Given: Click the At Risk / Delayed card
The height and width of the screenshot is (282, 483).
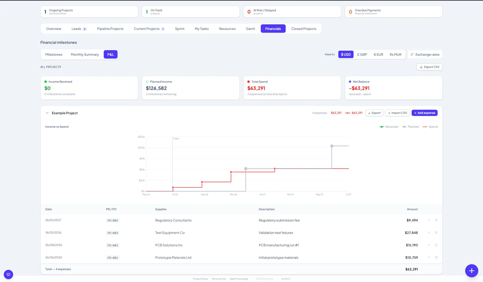Looking at the screenshot, I should (x=292, y=12).
